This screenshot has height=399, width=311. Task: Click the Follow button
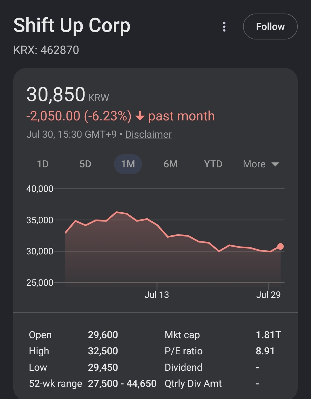(270, 27)
